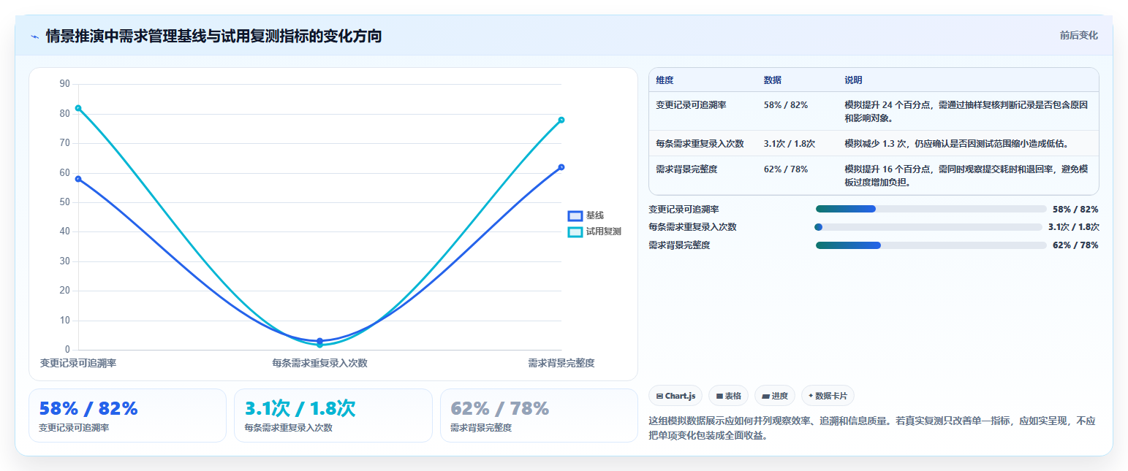
Task: Click table value 62% / 78%
Action: click(x=786, y=169)
